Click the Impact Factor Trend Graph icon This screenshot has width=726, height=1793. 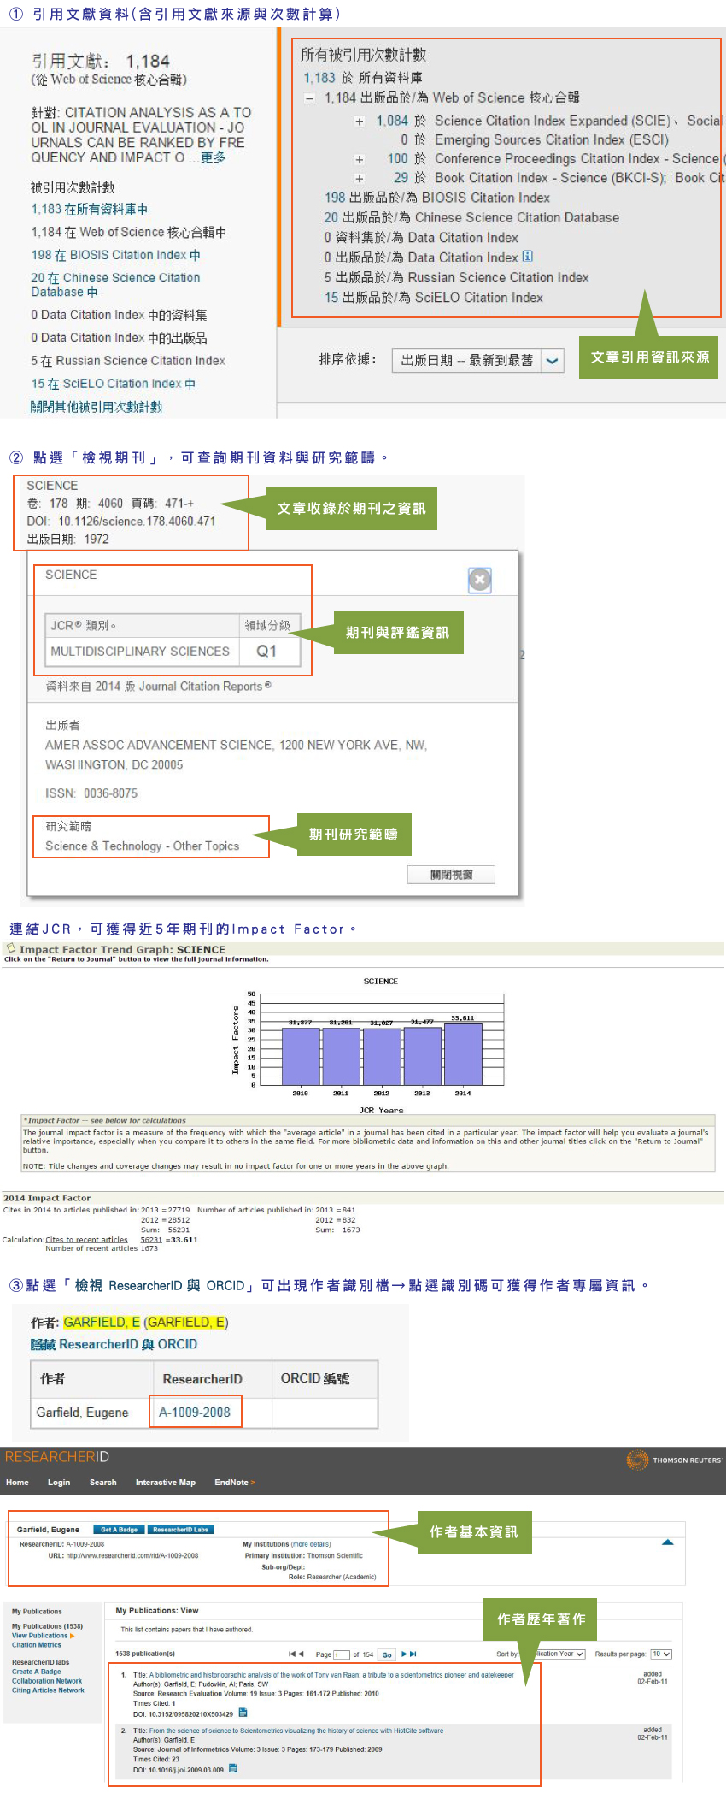(x=11, y=948)
